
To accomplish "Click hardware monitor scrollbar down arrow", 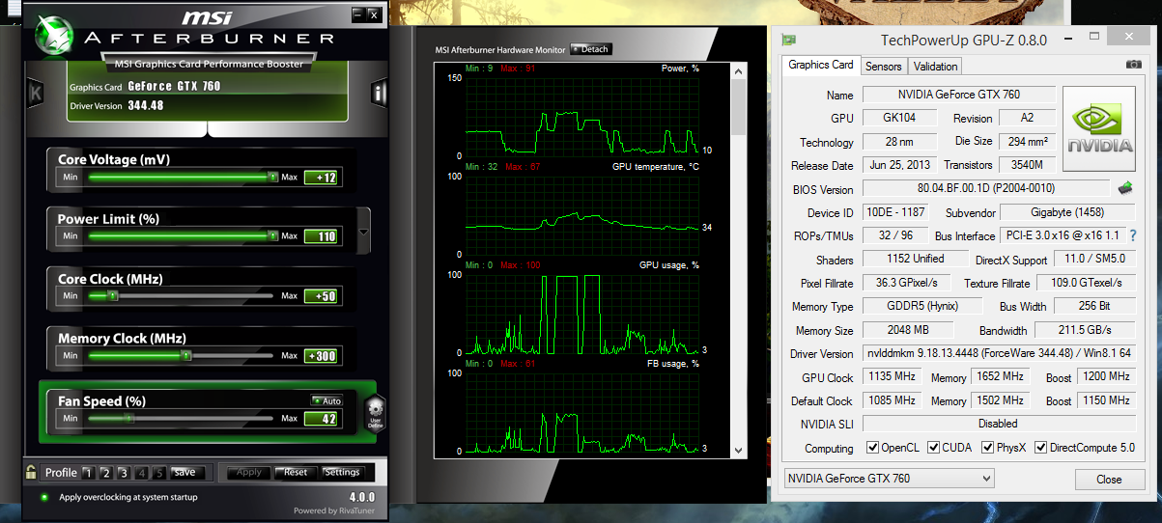I will [x=738, y=450].
